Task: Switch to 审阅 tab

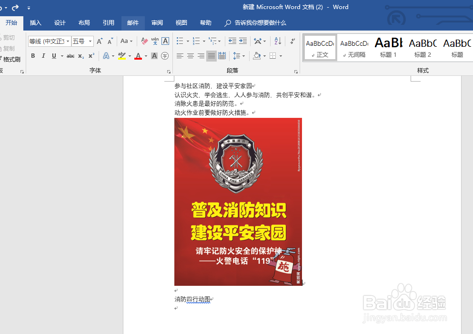Action: [x=157, y=23]
